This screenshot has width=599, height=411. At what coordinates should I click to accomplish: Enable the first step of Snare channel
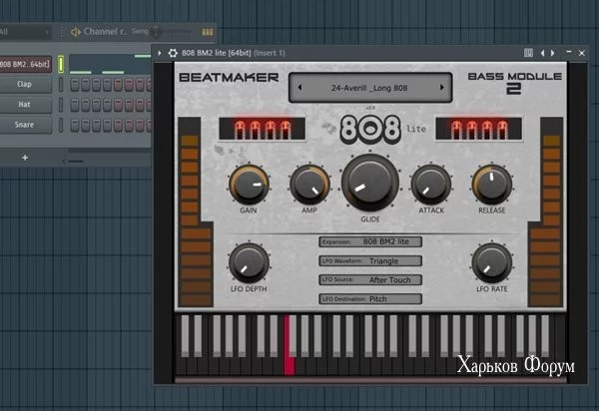(x=73, y=125)
